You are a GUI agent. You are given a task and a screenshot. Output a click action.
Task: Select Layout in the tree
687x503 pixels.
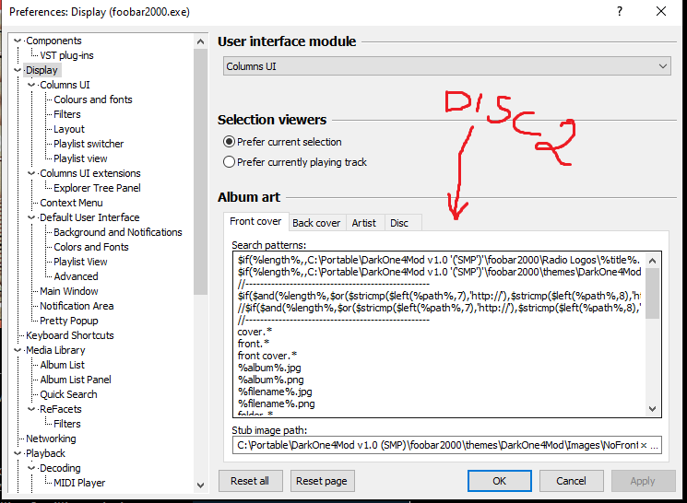click(x=69, y=129)
